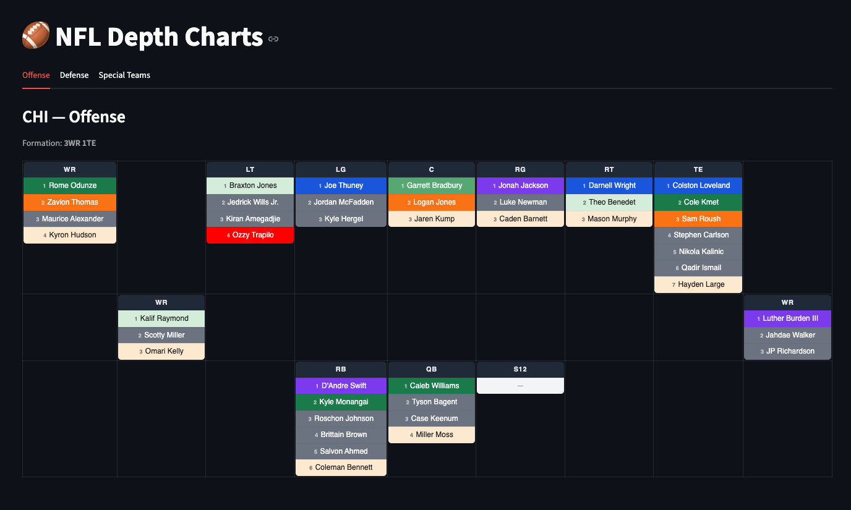This screenshot has width=851, height=510.
Task: Click Maurice Alexander entry
Action: [x=70, y=219]
